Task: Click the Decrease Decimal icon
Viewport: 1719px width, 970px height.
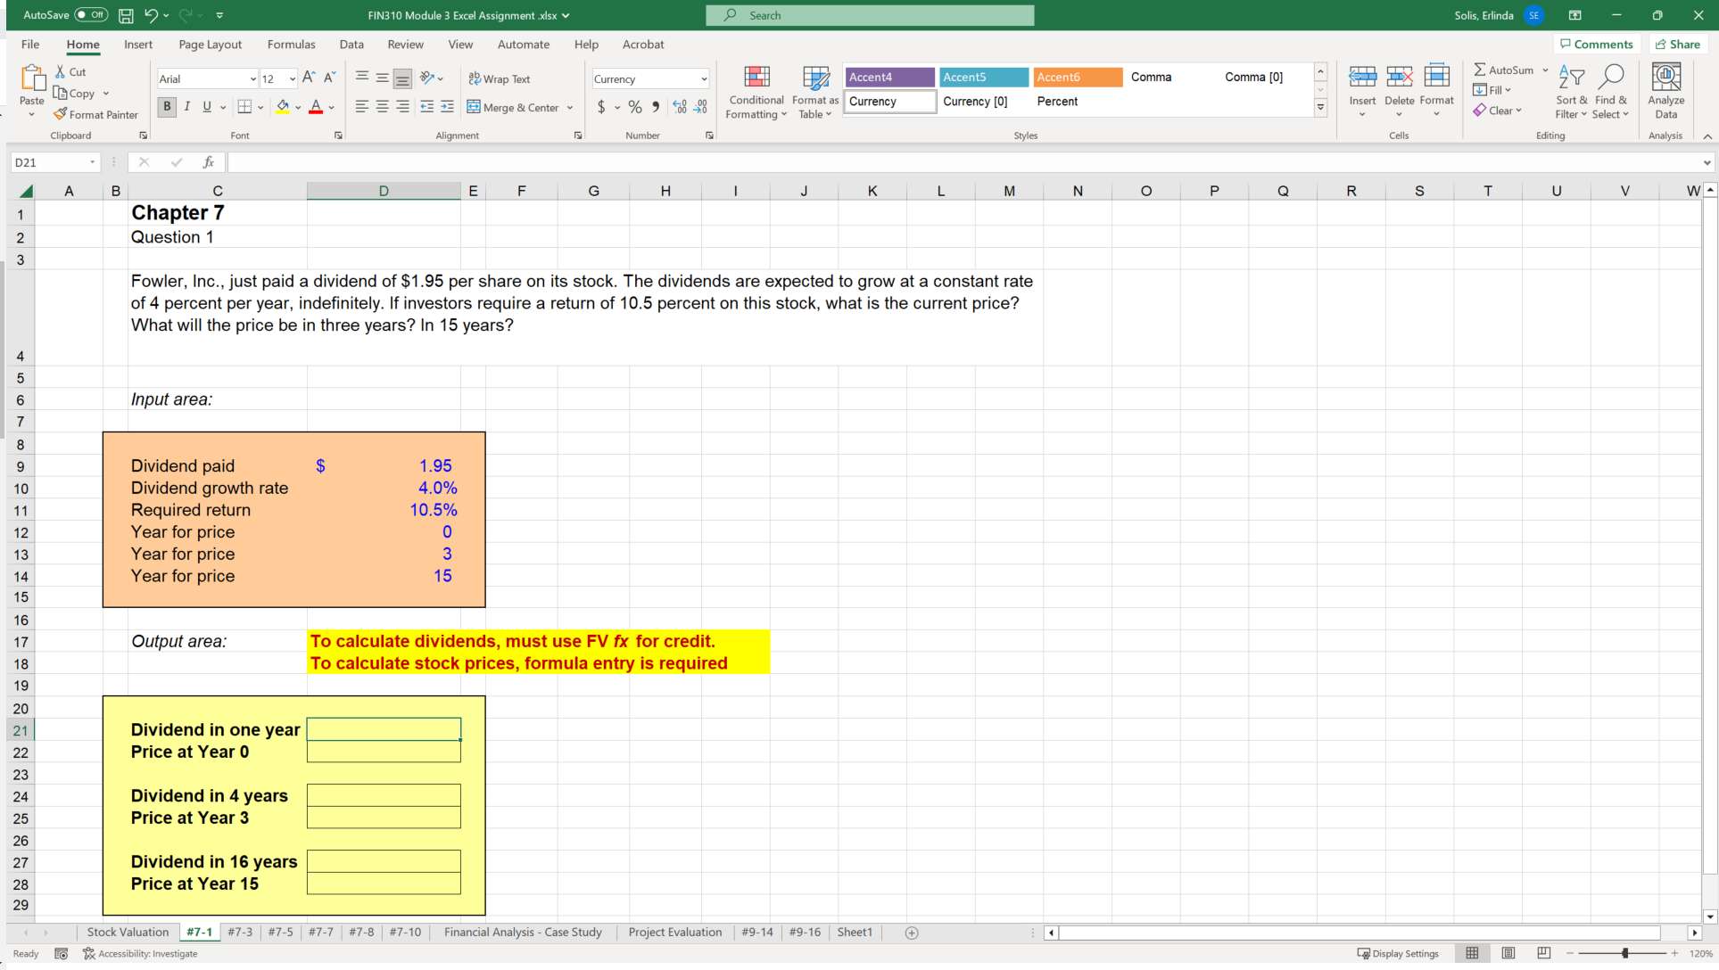Action: [x=701, y=107]
